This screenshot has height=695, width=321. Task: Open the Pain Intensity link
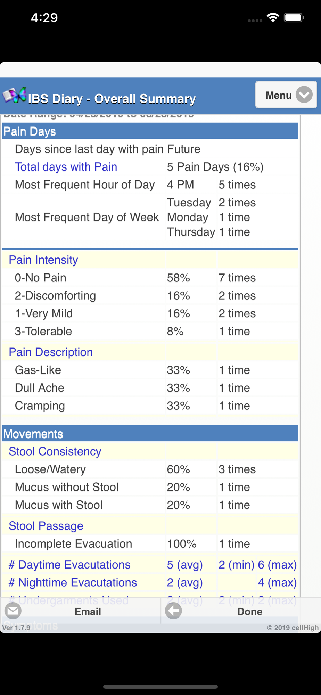pos(43,260)
